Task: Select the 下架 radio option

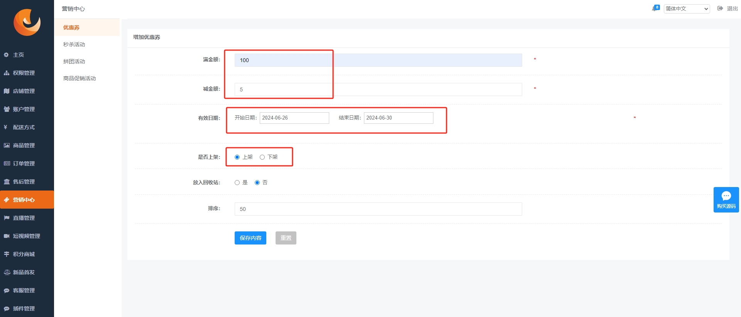Action: click(262, 157)
